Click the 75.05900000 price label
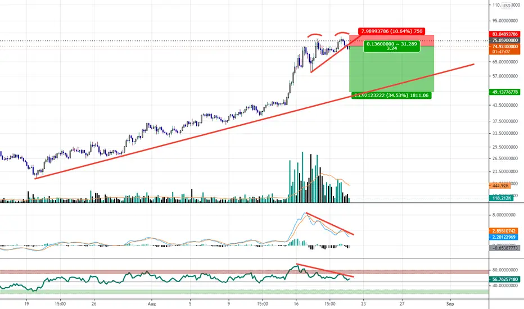The width and height of the screenshot is (524, 309). click(505, 40)
